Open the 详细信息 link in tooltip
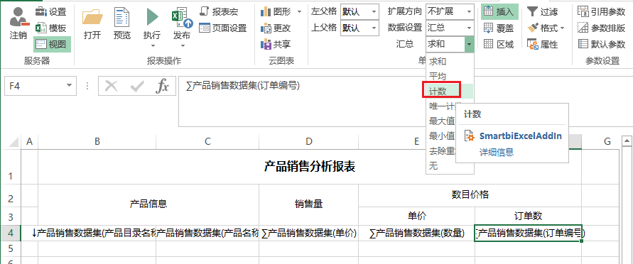 [497, 152]
